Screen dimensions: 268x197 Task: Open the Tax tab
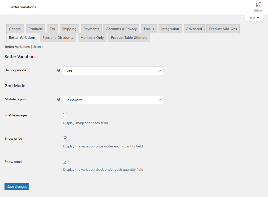[x=52, y=29]
